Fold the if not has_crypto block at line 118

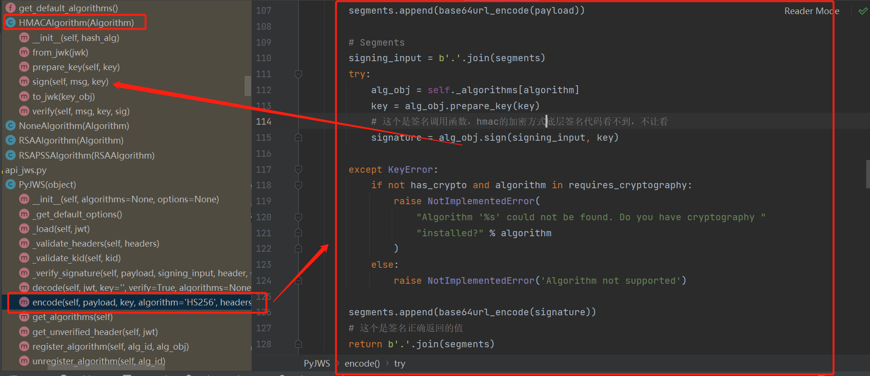pyautogui.click(x=298, y=185)
